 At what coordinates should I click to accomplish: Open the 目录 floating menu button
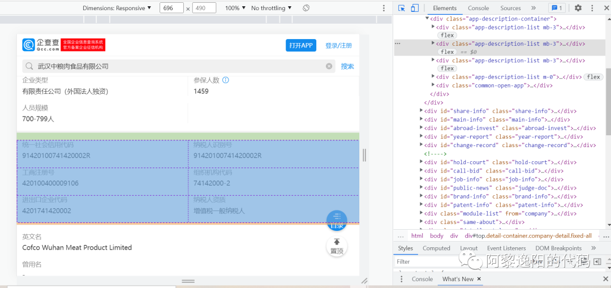pyautogui.click(x=337, y=221)
